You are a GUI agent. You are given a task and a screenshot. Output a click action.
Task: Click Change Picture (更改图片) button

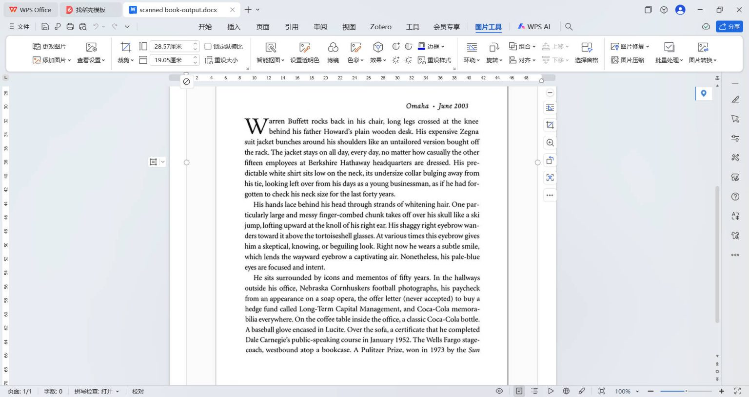(x=49, y=47)
